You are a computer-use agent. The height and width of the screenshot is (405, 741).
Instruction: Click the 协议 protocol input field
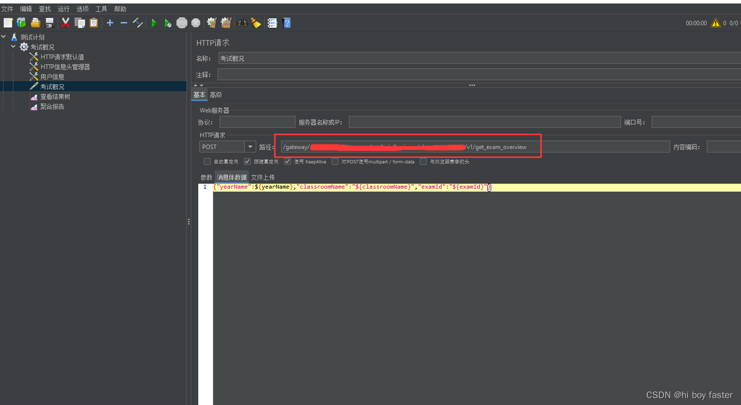257,122
